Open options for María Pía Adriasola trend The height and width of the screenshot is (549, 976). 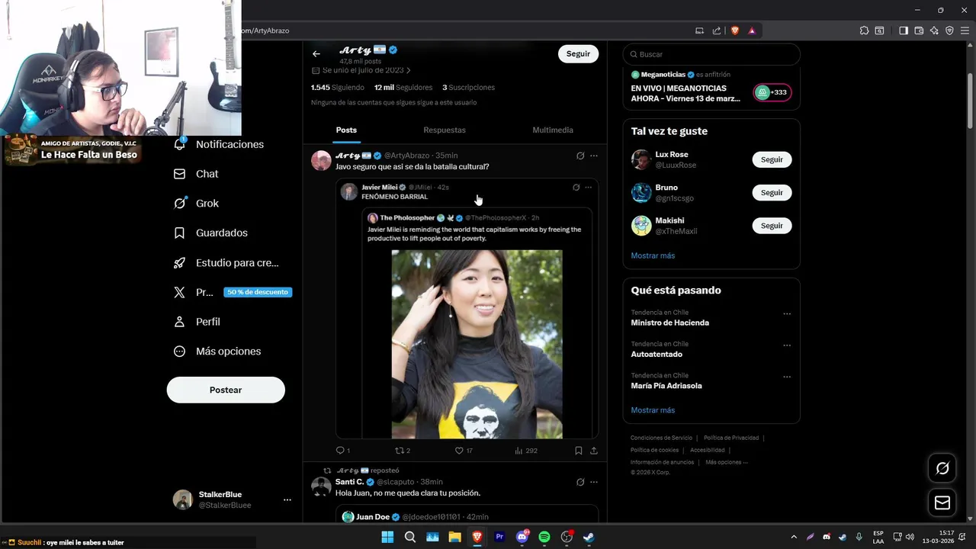(787, 377)
